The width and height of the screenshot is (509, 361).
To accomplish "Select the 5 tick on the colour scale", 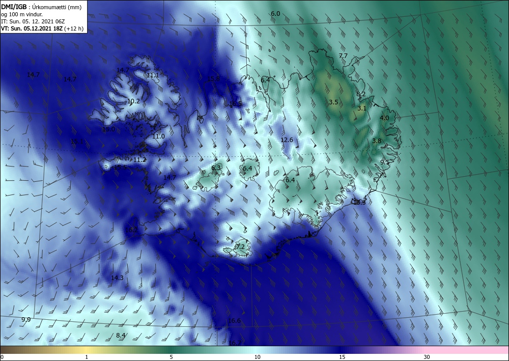I will click(x=171, y=357).
